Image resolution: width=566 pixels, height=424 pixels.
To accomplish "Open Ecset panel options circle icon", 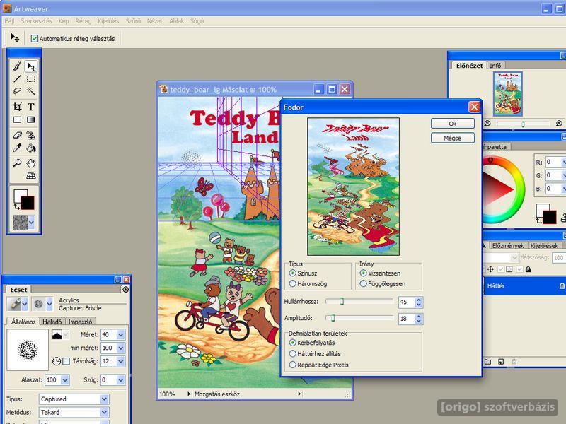I will coord(126,290).
